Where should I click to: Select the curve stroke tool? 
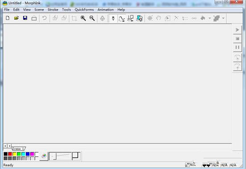(x=121, y=18)
